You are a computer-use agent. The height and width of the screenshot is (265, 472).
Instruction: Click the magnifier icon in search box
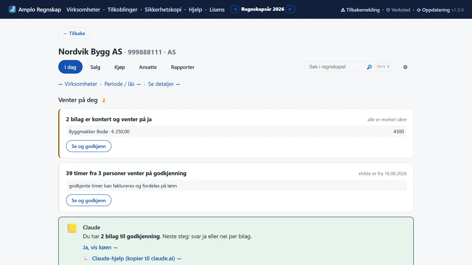point(369,67)
